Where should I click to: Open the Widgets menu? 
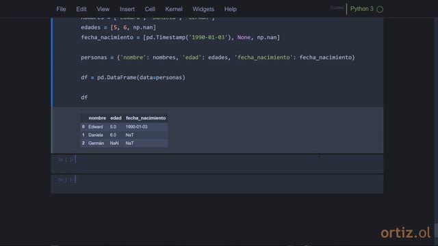pos(203,9)
